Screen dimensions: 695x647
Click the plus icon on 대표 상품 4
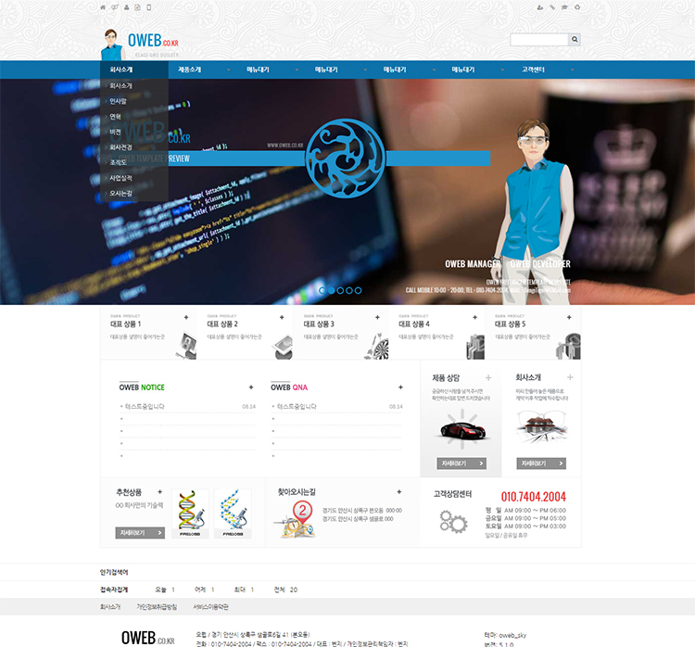pos(474,318)
